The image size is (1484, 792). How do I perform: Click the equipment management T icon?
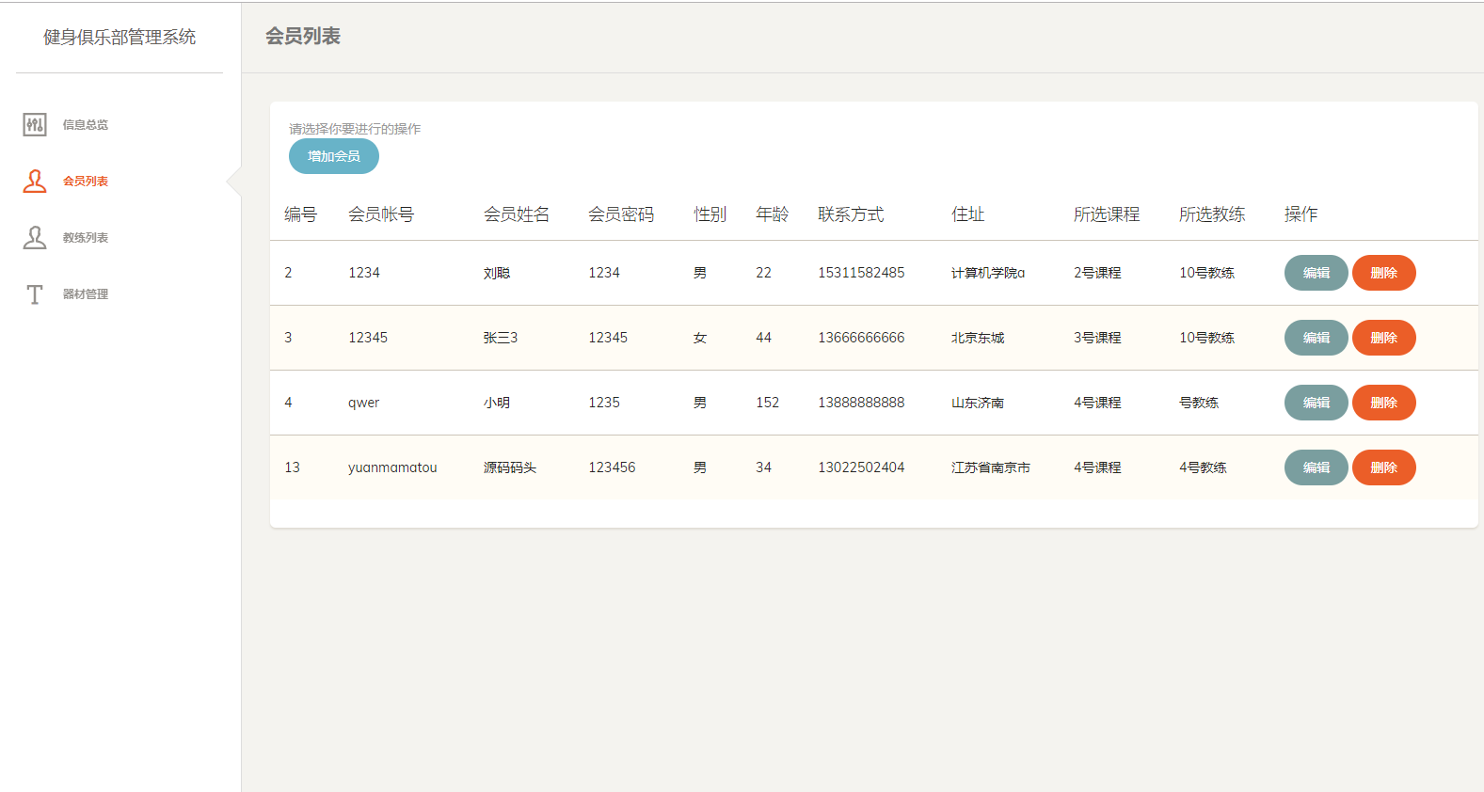[x=35, y=294]
